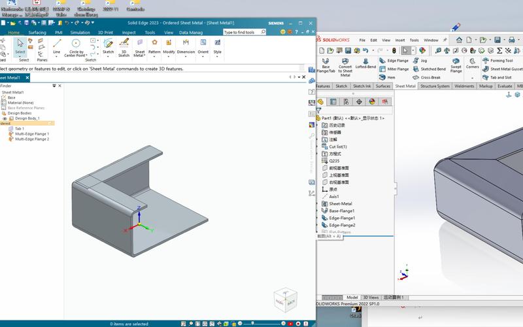
Task: Open the DimXpertManager crosshair tab
Action: (x=359, y=102)
